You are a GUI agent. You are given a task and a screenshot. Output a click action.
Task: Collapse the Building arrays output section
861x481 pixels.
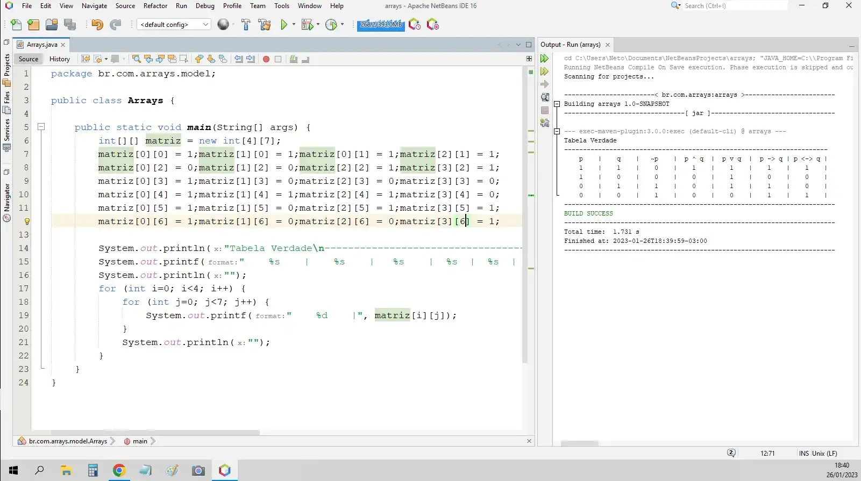point(557,104)
